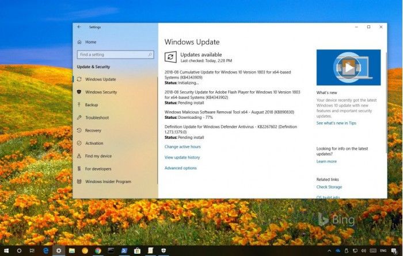This screenshot has height=256, width=403.
Task: Click View update history
Action: tap(182, 157)
